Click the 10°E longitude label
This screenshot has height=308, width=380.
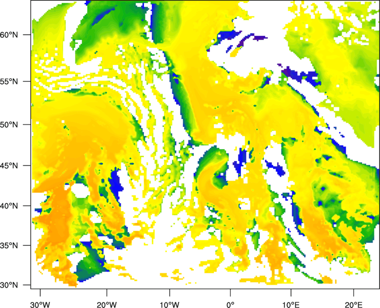291,305
